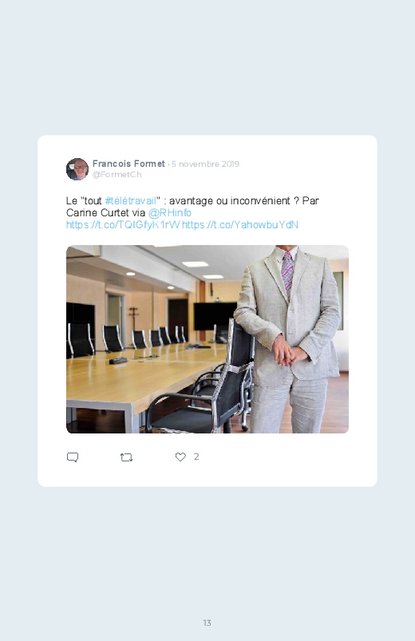This screenshot has width=415, height=641.
Task: Open the t.co/YahowbuYdN link
Action: [240, 224]
